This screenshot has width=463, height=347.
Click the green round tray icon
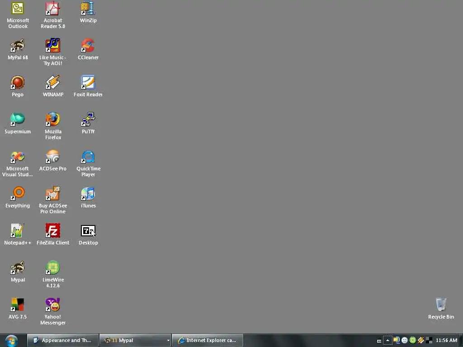(x=413, y=340)
